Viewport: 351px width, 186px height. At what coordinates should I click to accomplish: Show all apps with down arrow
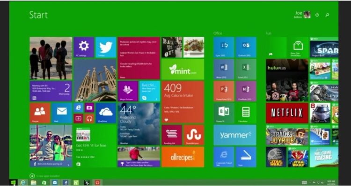(x=32, y=176)
